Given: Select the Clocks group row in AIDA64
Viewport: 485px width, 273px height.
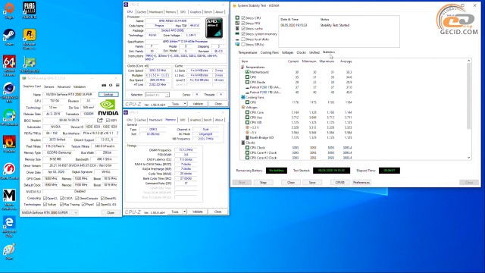Looking at the screenshot, I should pos(248,143).
